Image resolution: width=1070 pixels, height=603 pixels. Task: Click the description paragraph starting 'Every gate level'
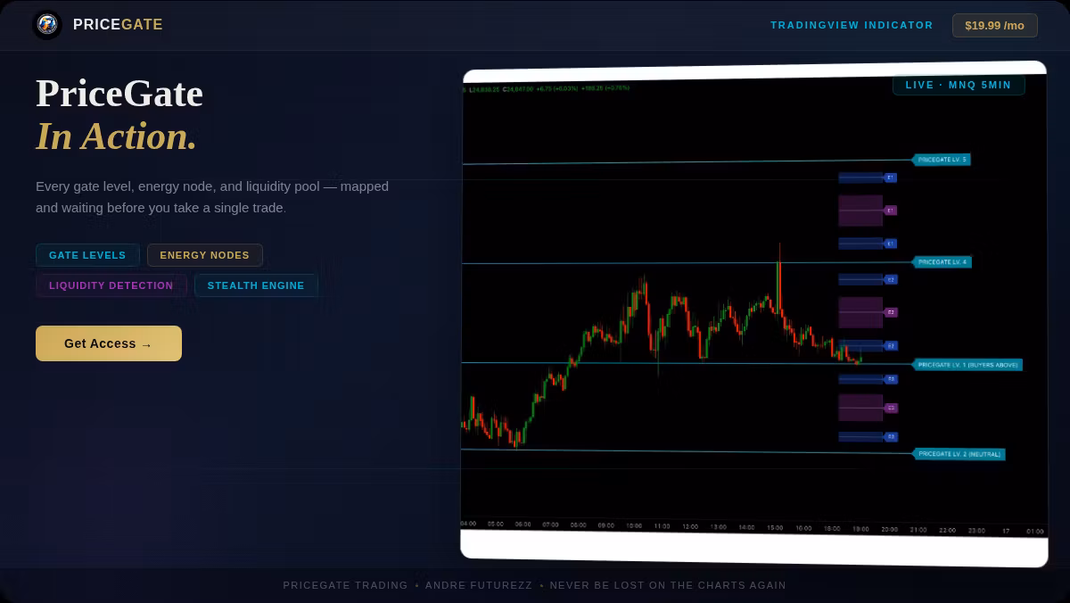212,197
